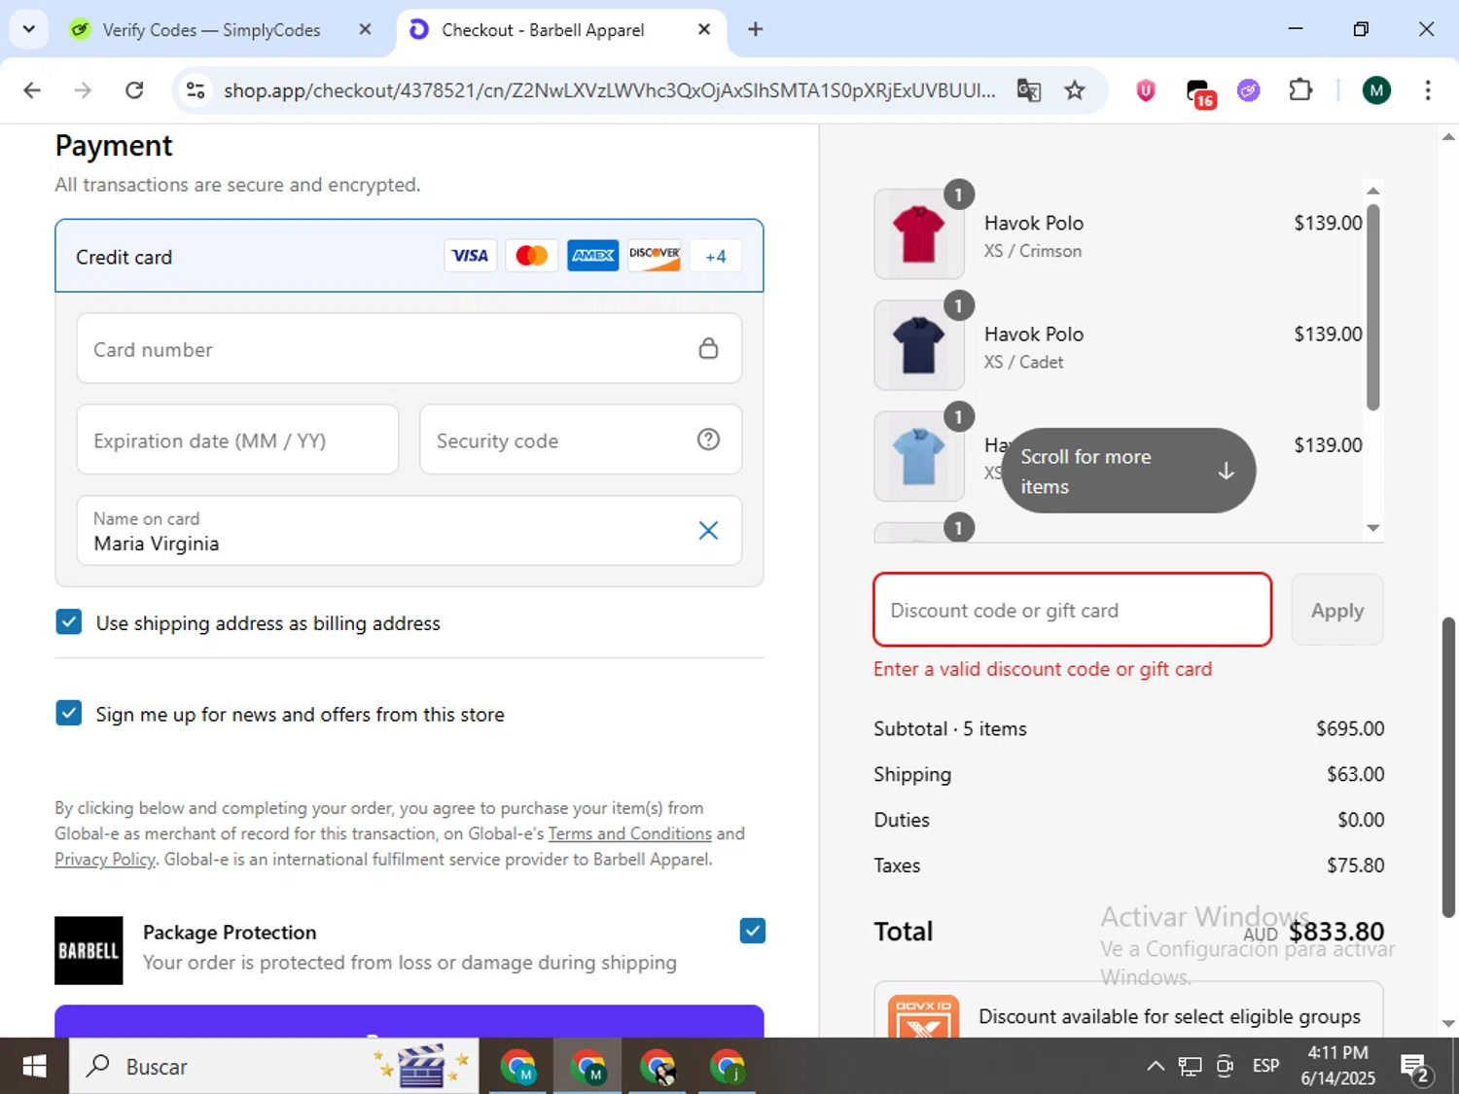1459x1094 pixels.
Task: Open the third Chrome taskbar icon
Action: tap(658, 1066)
